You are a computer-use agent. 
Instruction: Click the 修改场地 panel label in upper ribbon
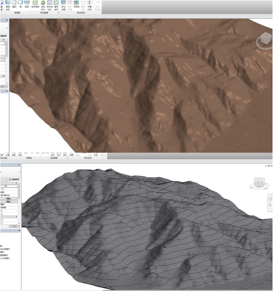point(81,13)
